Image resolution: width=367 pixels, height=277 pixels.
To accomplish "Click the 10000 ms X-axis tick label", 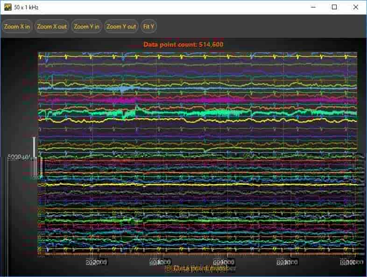I will point(351,262).
